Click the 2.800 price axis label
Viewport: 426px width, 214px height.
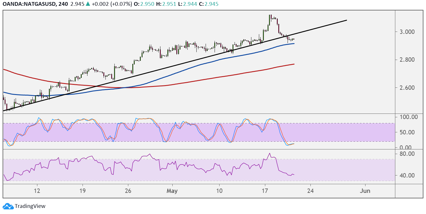pyautogui.click(x=407, y=60)
